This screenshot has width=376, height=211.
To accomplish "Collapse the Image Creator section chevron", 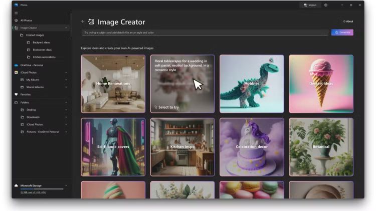I will pyautogui.click(x=66, y=28).
